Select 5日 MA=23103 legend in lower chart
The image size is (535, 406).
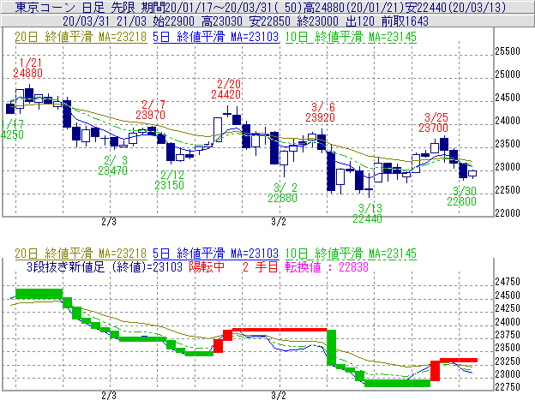coord(216,254)
